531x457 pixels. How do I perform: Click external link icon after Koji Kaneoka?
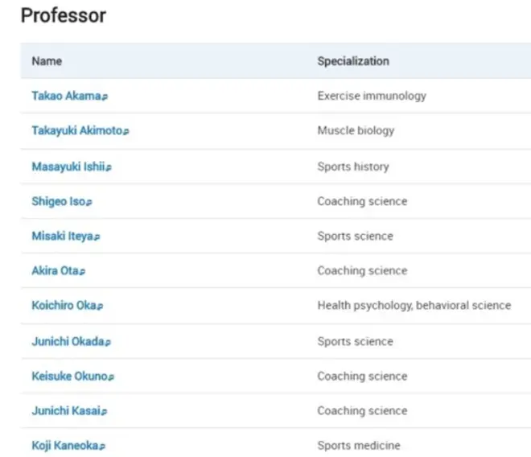point(103,447)
